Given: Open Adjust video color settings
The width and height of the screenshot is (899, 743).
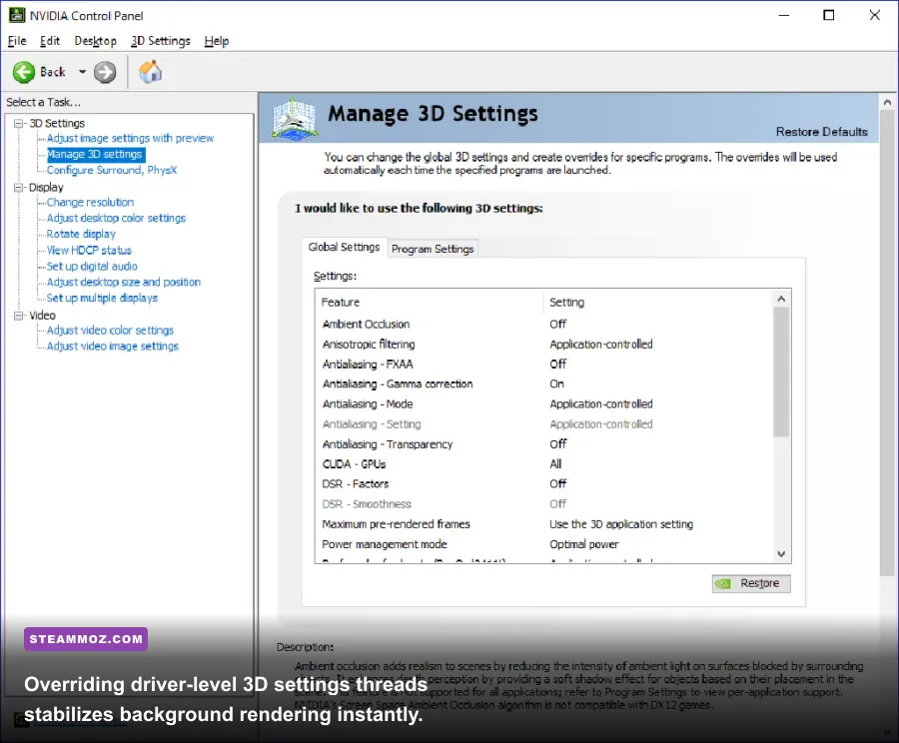Looking at the screenshot, I should tap(110, 331).
